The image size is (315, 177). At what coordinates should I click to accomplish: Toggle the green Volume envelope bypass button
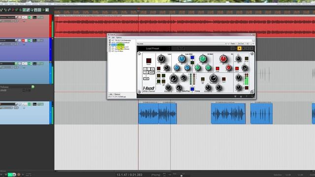[x=33, y=87]
